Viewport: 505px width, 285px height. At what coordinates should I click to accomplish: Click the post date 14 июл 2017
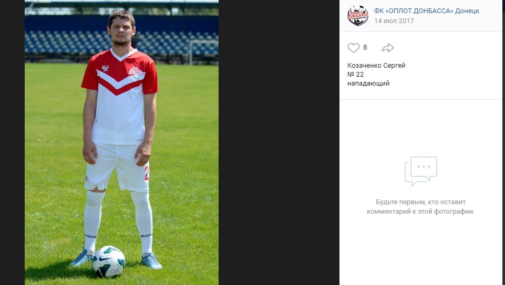(394, 21)
